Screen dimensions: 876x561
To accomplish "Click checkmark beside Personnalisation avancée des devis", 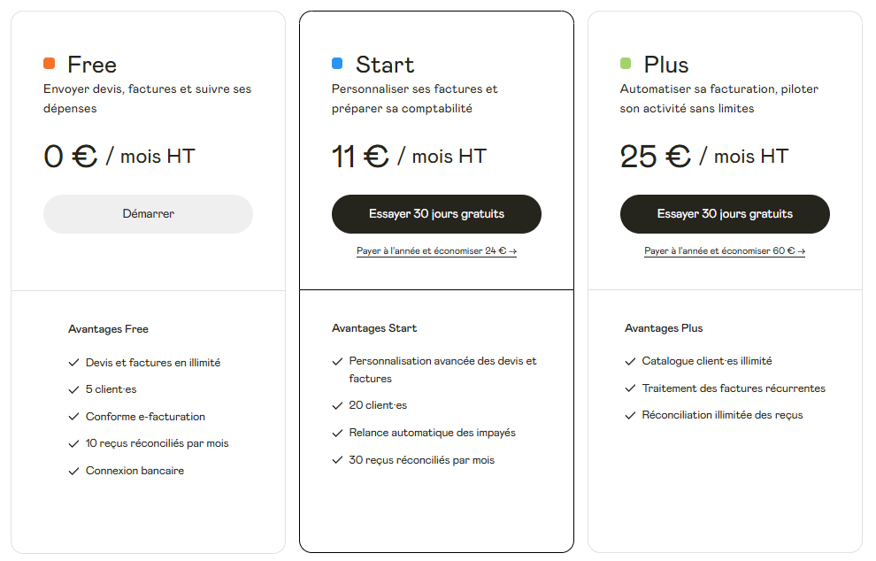I will pos(337,362).
